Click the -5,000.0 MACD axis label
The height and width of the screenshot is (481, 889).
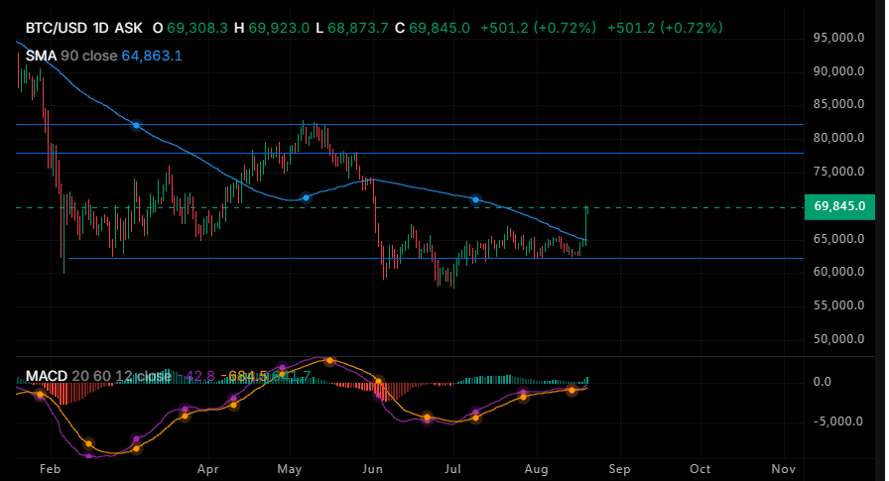click(x=836, y=421)
